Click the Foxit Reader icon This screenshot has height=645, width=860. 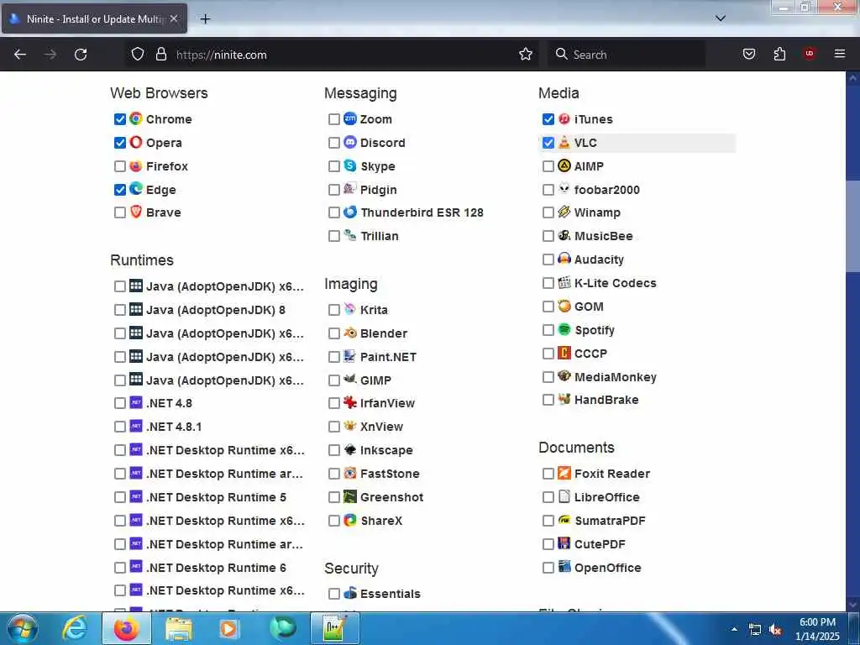564,473
